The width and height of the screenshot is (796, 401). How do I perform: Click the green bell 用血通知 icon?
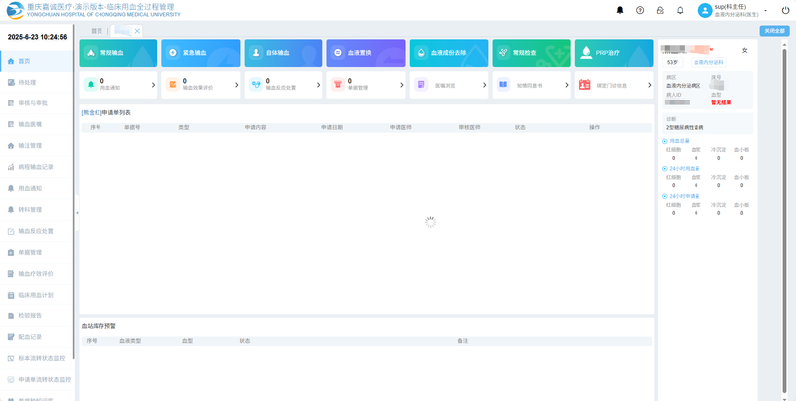(x=91, y=85)
